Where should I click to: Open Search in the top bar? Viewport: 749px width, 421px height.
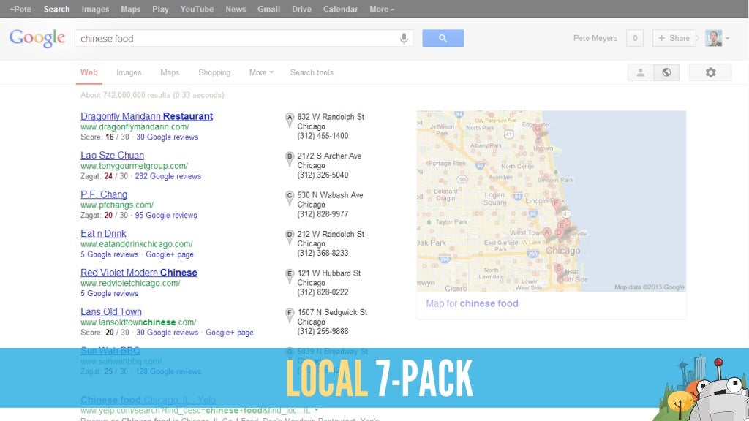(56, 9)
